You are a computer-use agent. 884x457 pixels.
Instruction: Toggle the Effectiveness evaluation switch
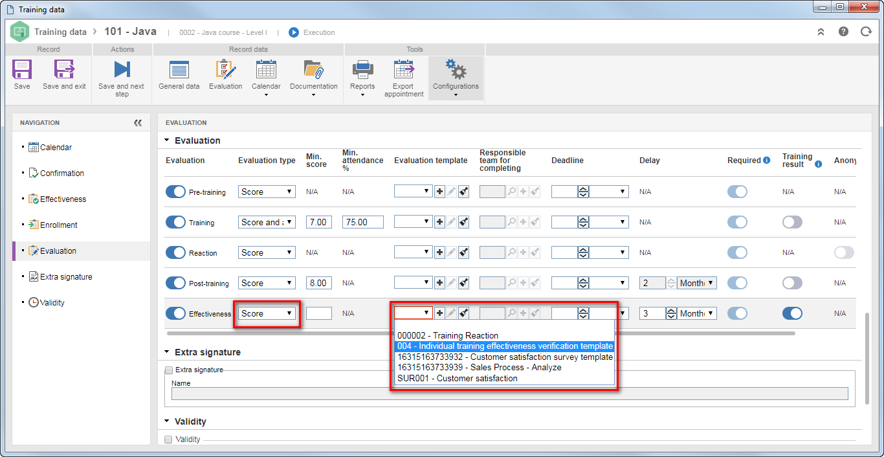tap(176, 313)
